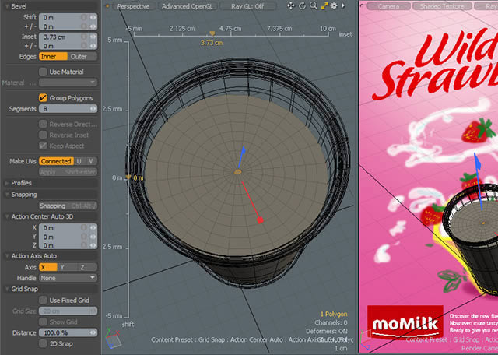Click the axis orientation cube in Perspective viewport
Image resolution: width=498 pixels, height=355 pixels.
click(113, 339)
